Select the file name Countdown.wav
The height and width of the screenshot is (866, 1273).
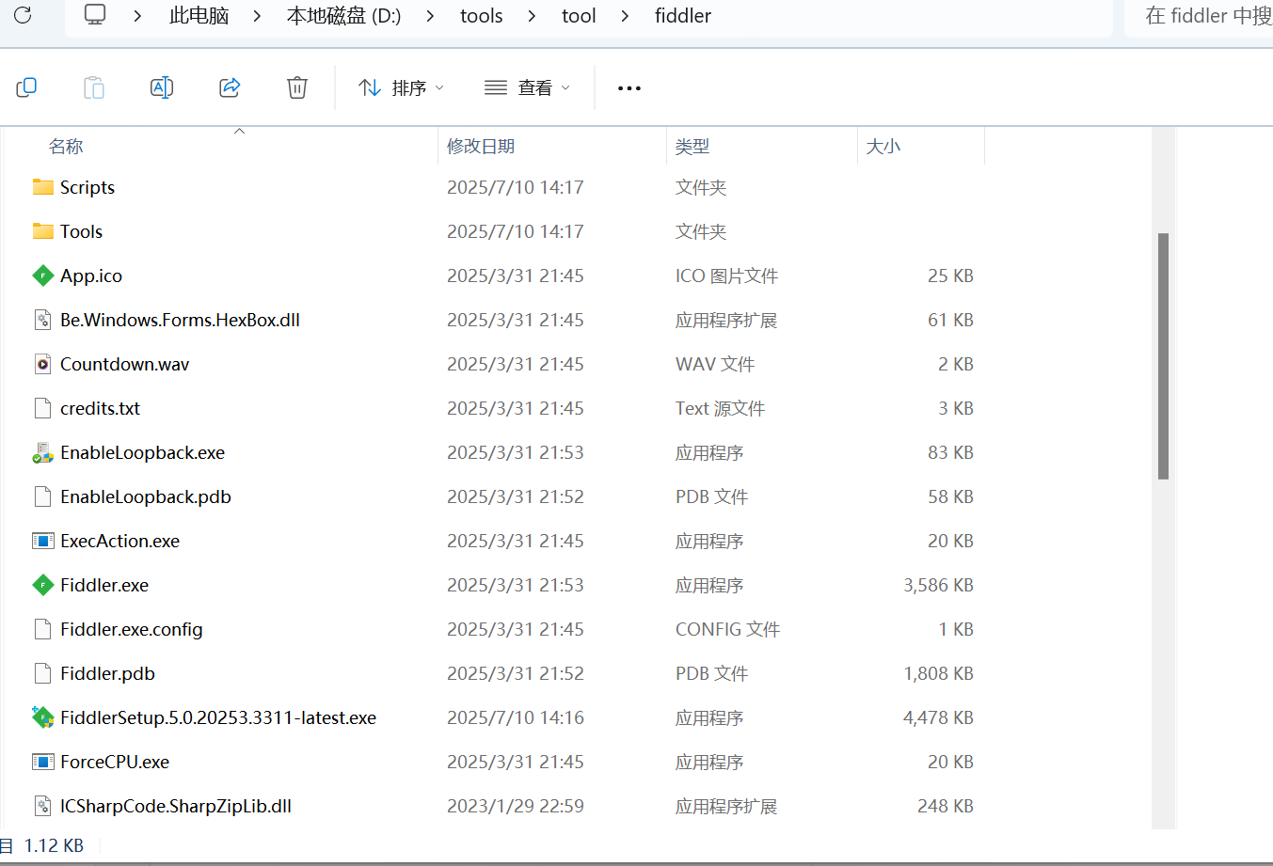click(124, 364)
